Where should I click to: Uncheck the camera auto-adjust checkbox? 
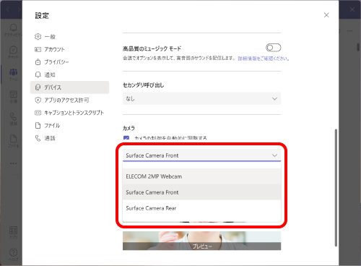(126, 138)
